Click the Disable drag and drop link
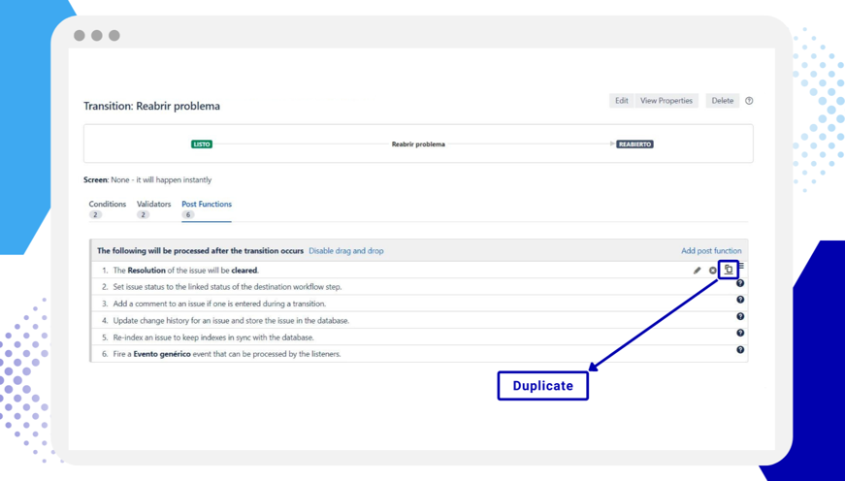Screen dimensions: 845x481 coord(346,251)
